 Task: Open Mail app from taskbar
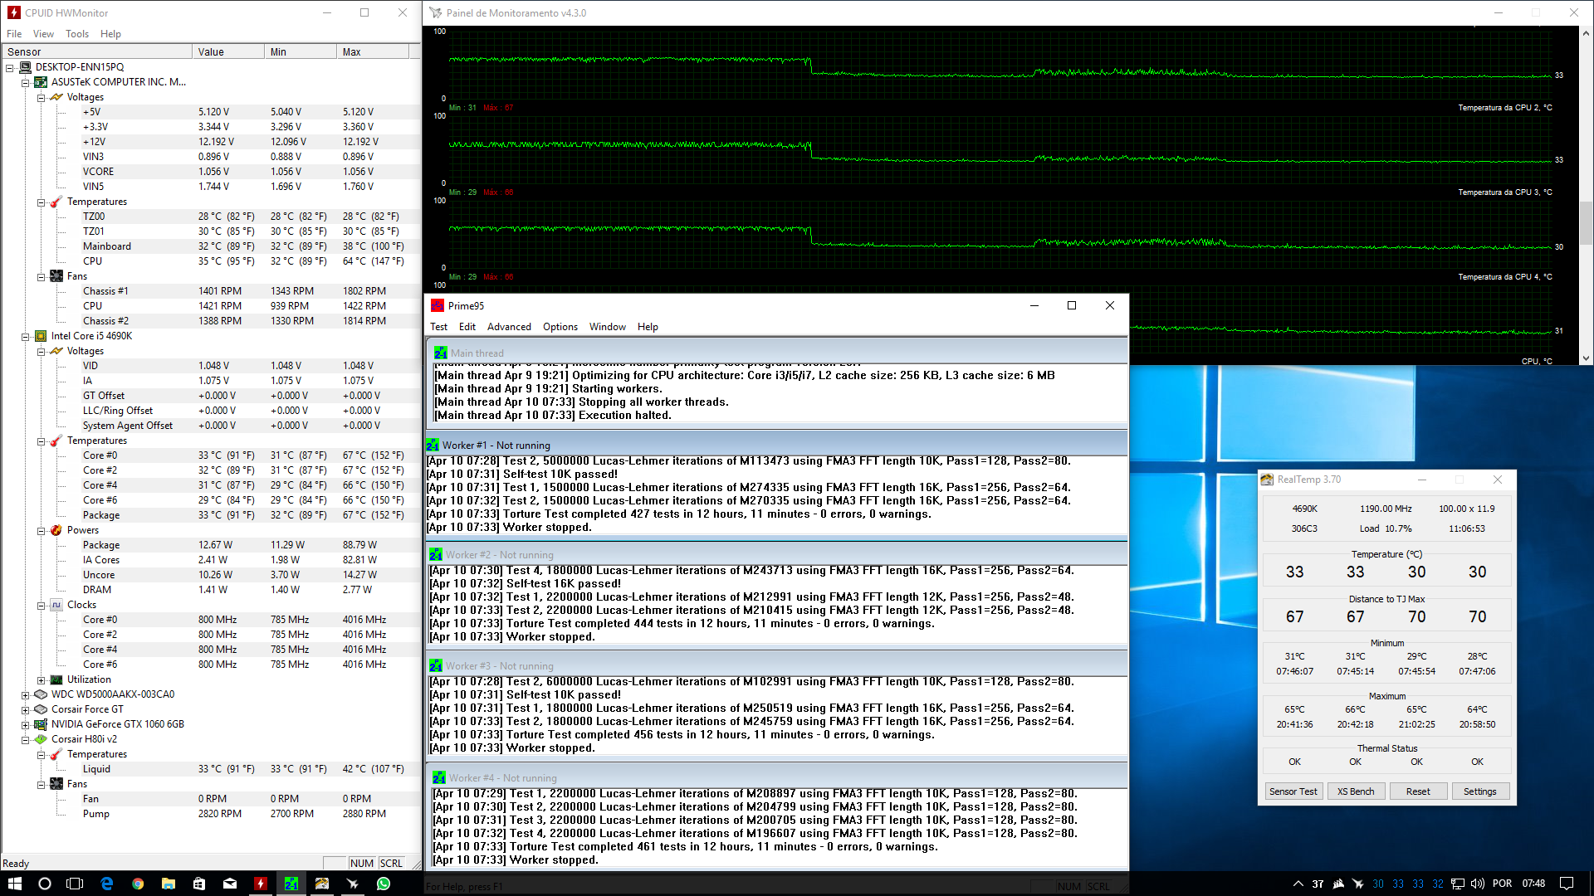230,884
